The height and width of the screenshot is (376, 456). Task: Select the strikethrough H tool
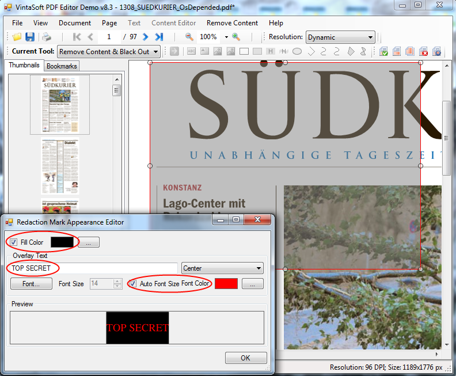coord(283,51)
